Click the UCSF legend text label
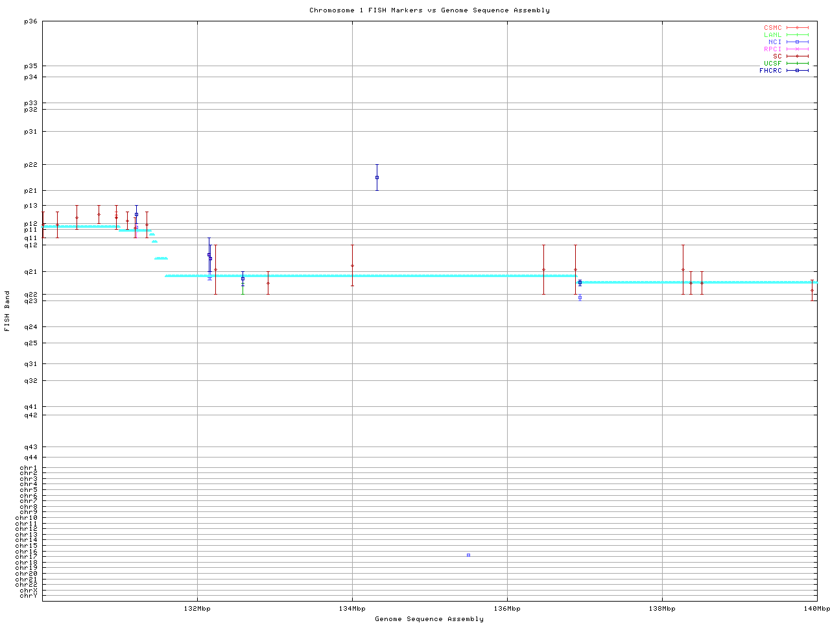Viewport: 830px width, 623px height. point(772,63)
